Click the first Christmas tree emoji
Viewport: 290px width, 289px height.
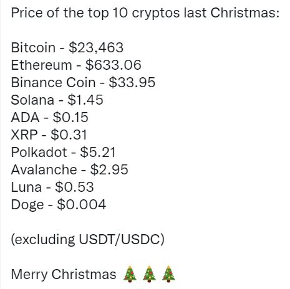pyautogui.click(x=130, y=274)
